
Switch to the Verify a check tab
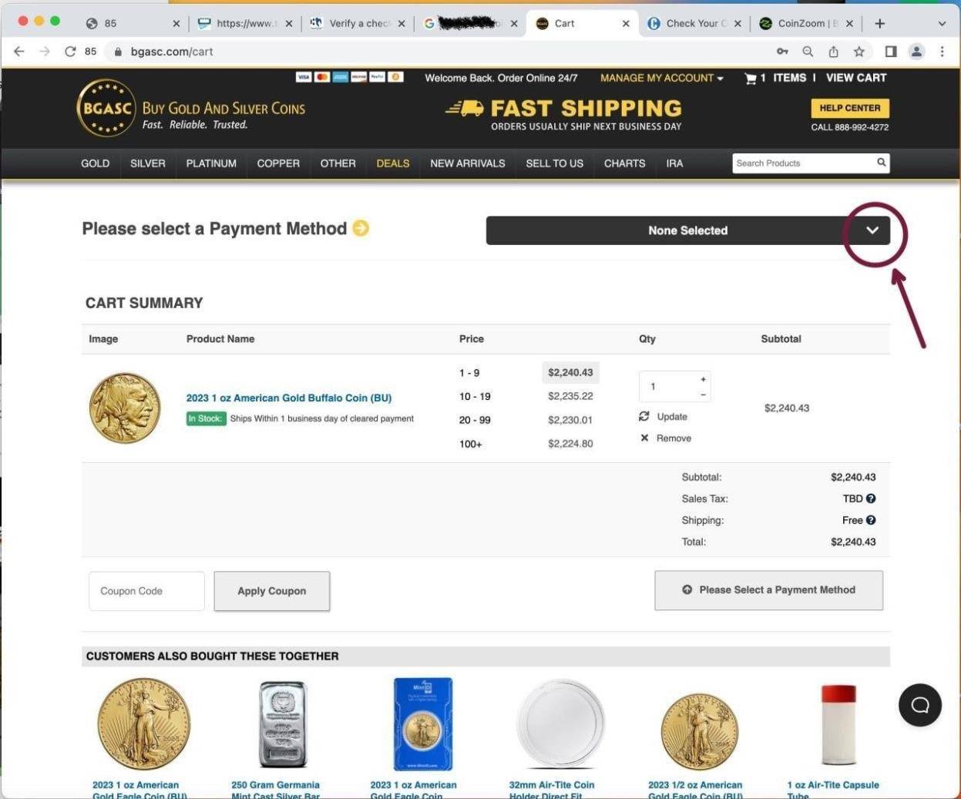(358, 23)
